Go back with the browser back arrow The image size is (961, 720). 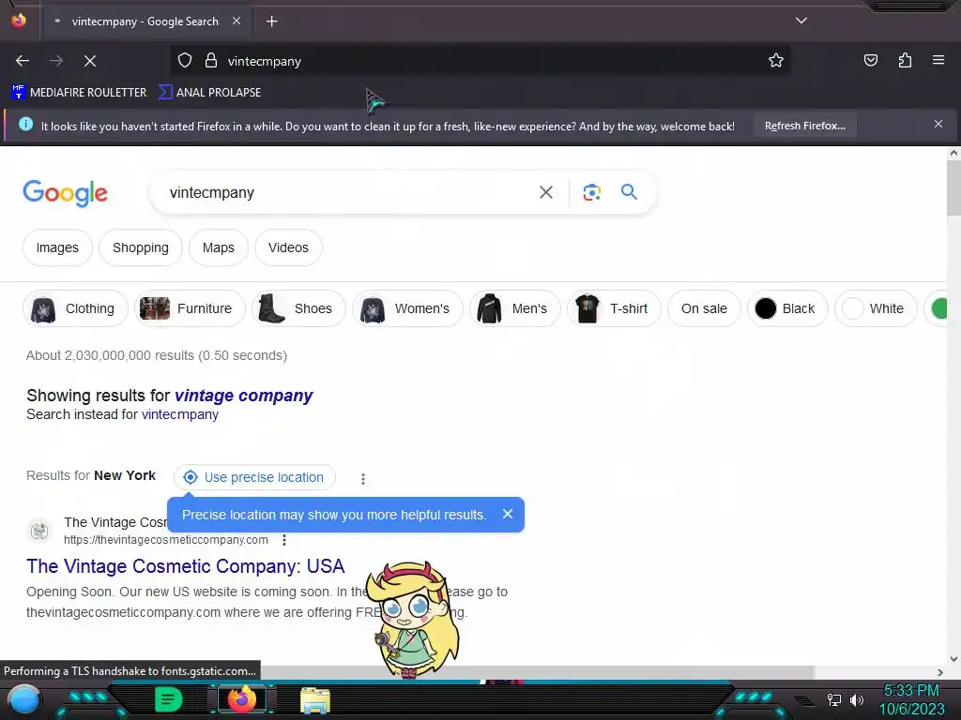tap(23, 61)
